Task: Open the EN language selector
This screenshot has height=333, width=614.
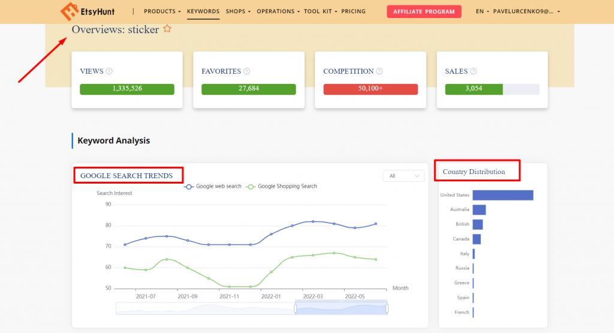Action: point(482,11)
